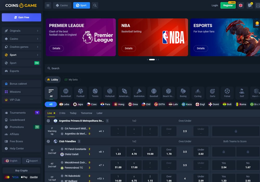This screenshot has height=182, width=260.
Task: Select the American football sport icon
Action: 124,93
